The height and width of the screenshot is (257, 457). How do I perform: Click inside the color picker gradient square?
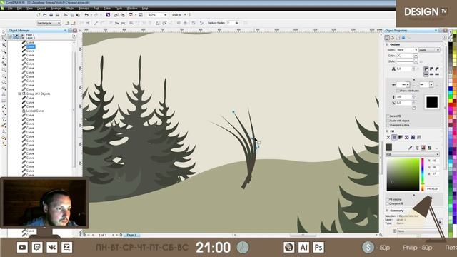pyautogui.click(x=403, y=174)
